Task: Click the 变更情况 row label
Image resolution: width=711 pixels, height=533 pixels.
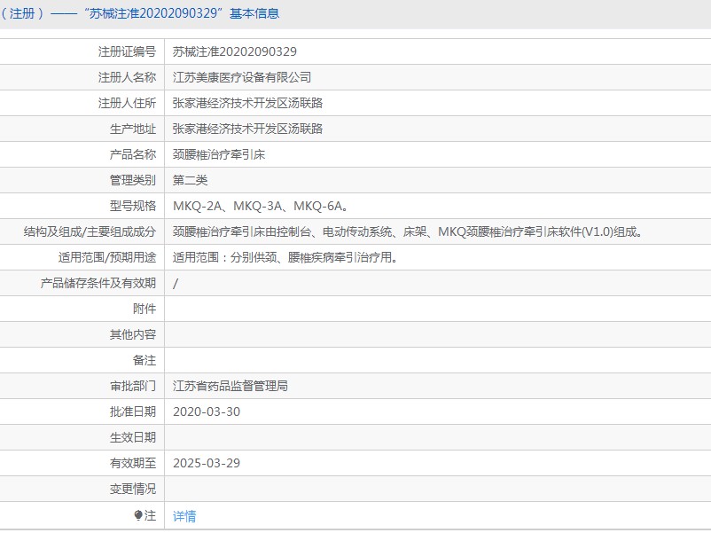Action: coord(133,489)
